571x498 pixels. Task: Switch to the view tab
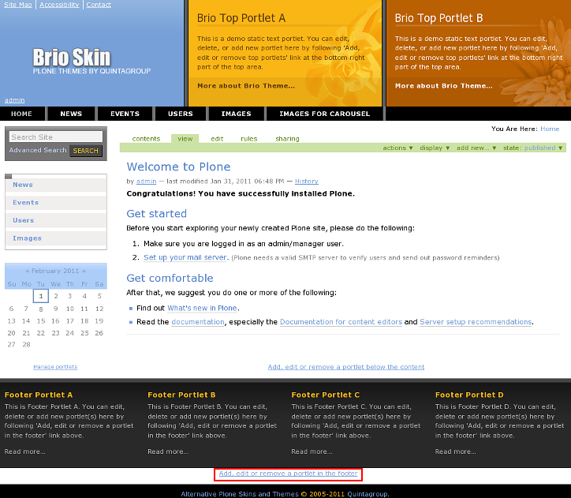pyautogui.click(x=185, y=139)
